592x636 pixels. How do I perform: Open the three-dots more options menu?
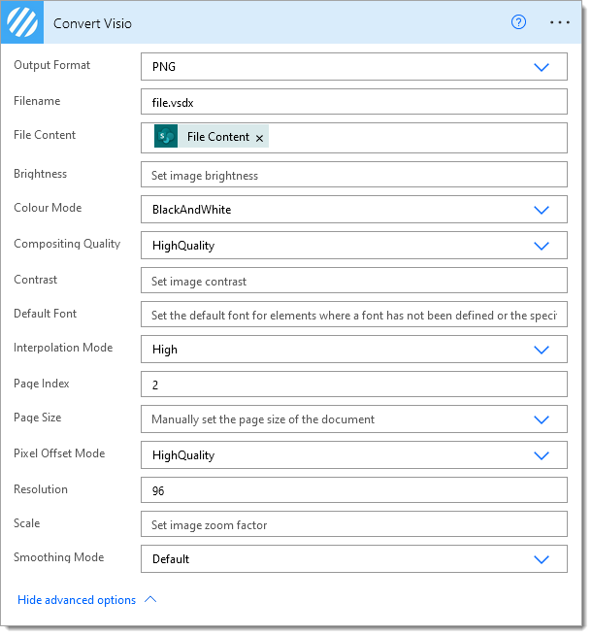560,22
